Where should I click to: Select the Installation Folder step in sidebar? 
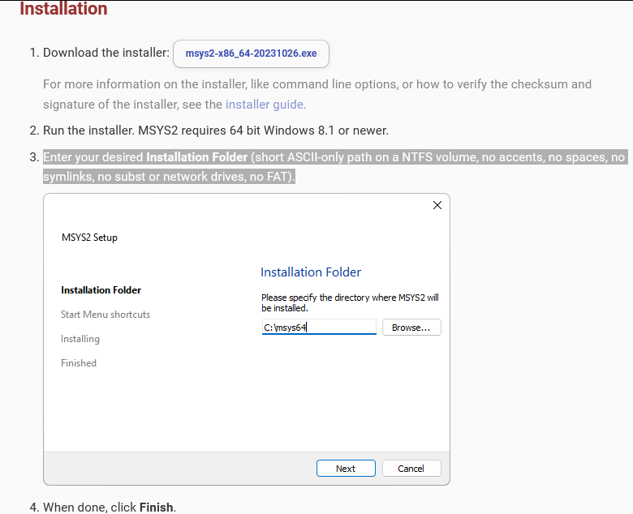pos(101,290)
